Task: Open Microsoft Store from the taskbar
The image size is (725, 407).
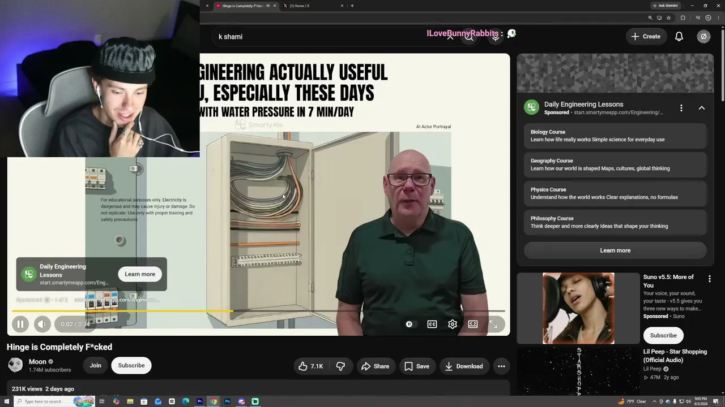Action: coord(144,401)
